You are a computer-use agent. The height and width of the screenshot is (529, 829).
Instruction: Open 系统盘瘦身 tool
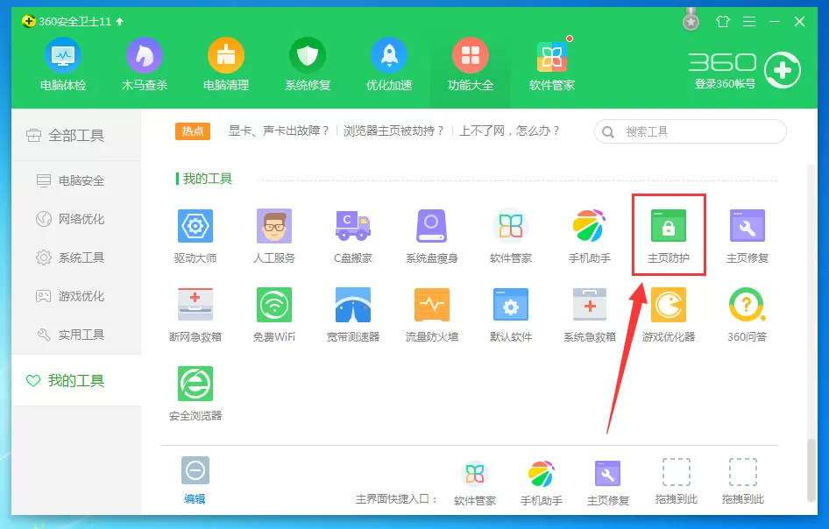pos(431,236)
